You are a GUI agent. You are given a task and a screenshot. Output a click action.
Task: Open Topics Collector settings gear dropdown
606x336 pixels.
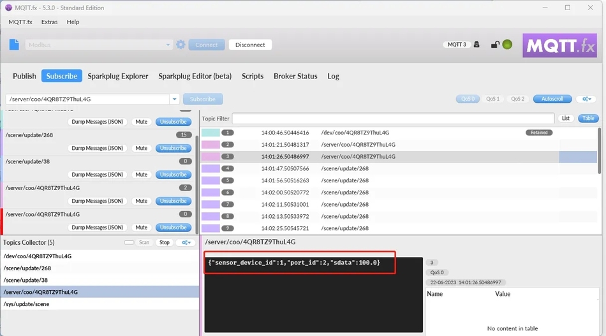coord(186,242)
